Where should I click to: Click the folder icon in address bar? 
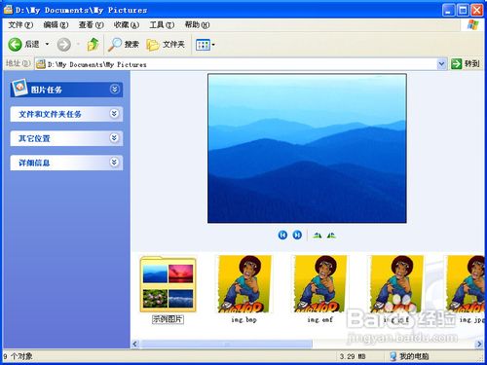click(41, 64)
